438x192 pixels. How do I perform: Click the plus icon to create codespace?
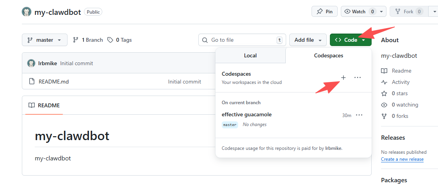[x=344, y=77]
